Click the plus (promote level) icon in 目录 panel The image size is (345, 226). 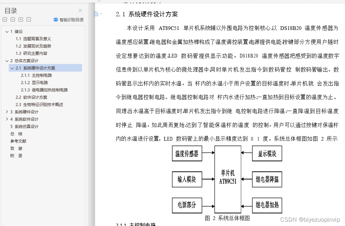21,19
